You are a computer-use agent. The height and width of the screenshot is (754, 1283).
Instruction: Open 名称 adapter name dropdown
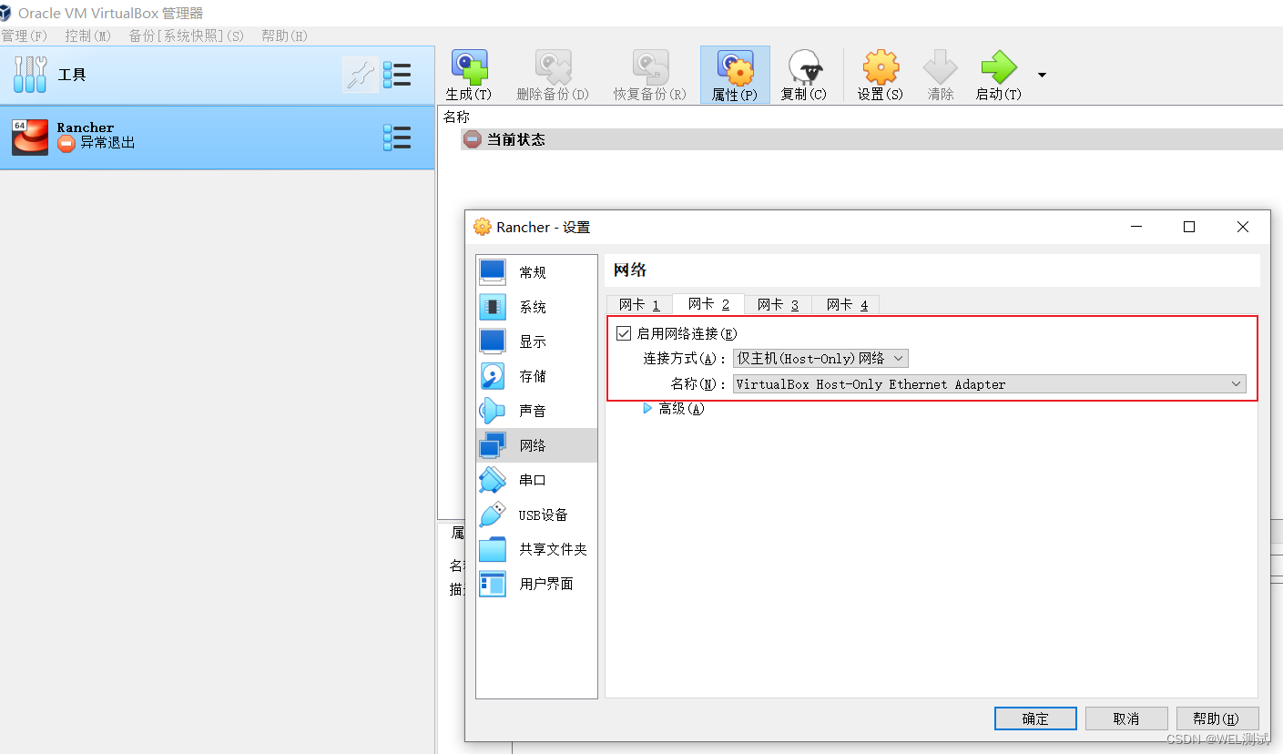[990, 384]
